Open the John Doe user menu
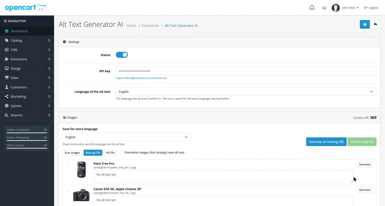The width and height of the screenshot is (385, 206). click(350, 8)
